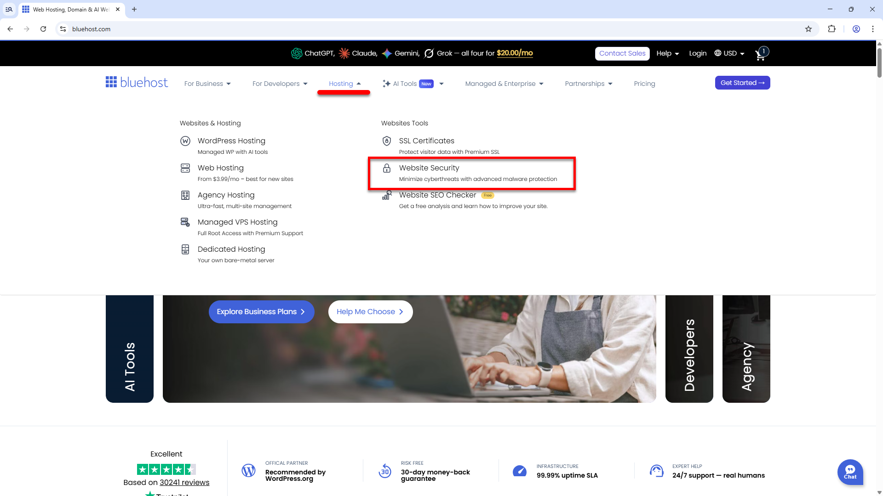
Task: Click the SSL Certificates shield icon
Action: coord(387,141)
